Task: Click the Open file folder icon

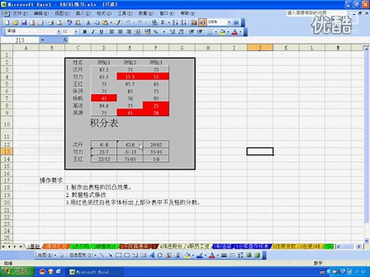Action: 16,23
